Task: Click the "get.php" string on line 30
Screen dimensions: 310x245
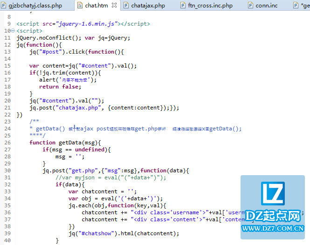Action: (83, 171)
